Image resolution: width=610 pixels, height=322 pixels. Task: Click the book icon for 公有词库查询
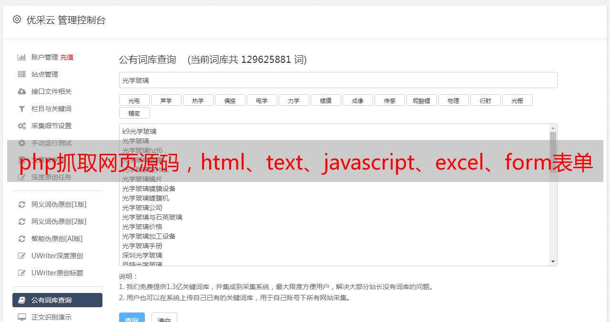[x=22, y=300]
